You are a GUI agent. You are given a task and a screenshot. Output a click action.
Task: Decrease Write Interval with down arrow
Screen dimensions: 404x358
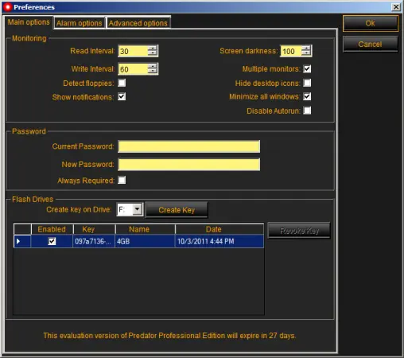pyautogui.click(x=152, y=72)
